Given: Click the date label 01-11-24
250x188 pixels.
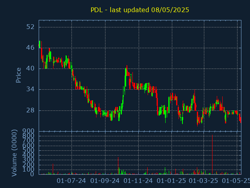Looking at the screenshot, I should tap(138, 181).
